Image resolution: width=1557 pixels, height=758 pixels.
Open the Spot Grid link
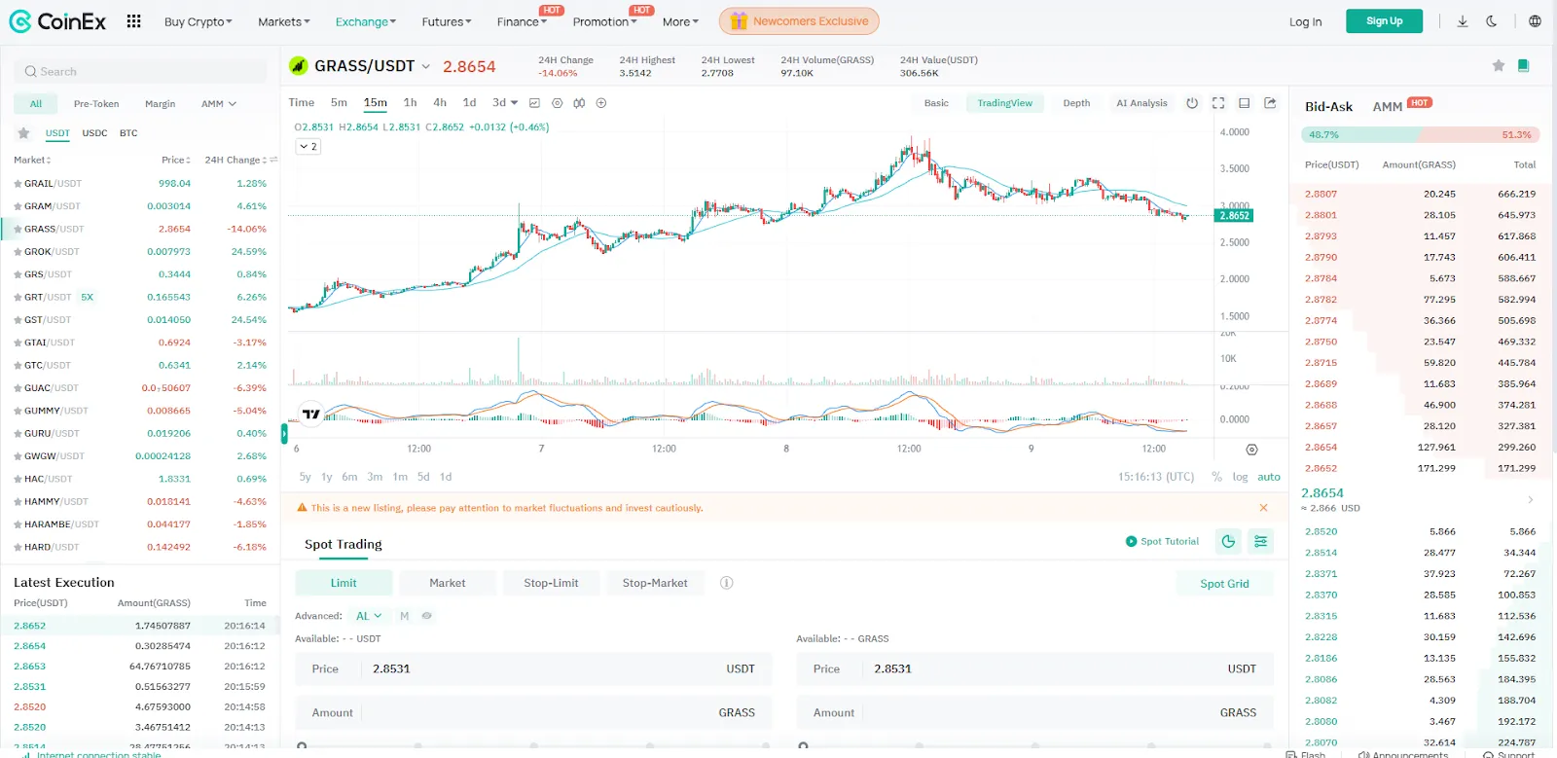[1224, 584]
